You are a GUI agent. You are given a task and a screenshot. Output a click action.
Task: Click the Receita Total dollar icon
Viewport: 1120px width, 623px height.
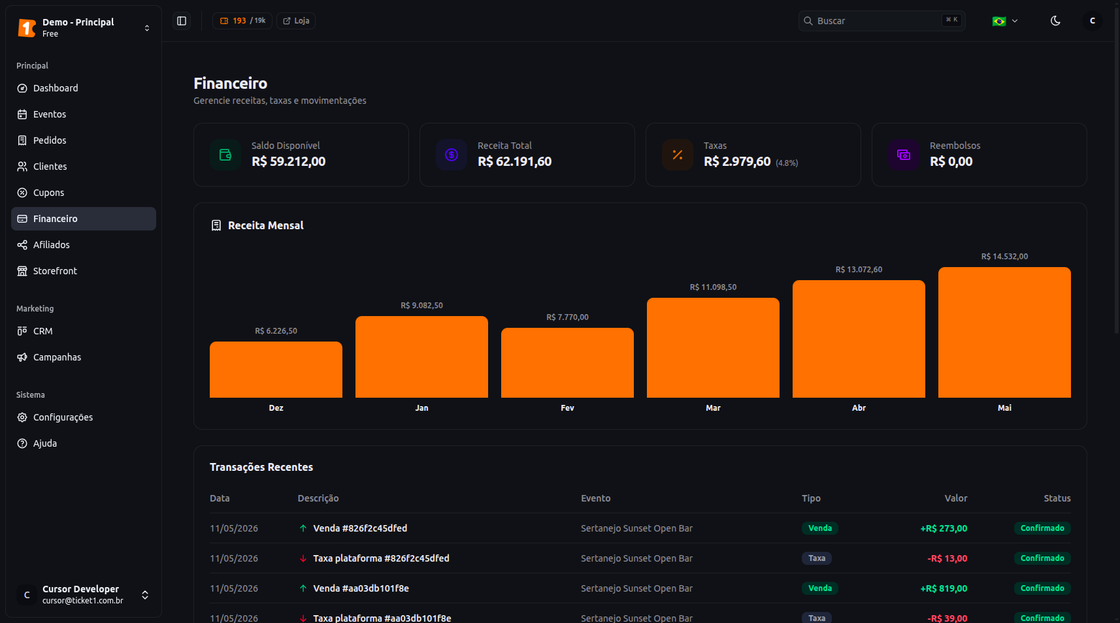tap(452, 155)
